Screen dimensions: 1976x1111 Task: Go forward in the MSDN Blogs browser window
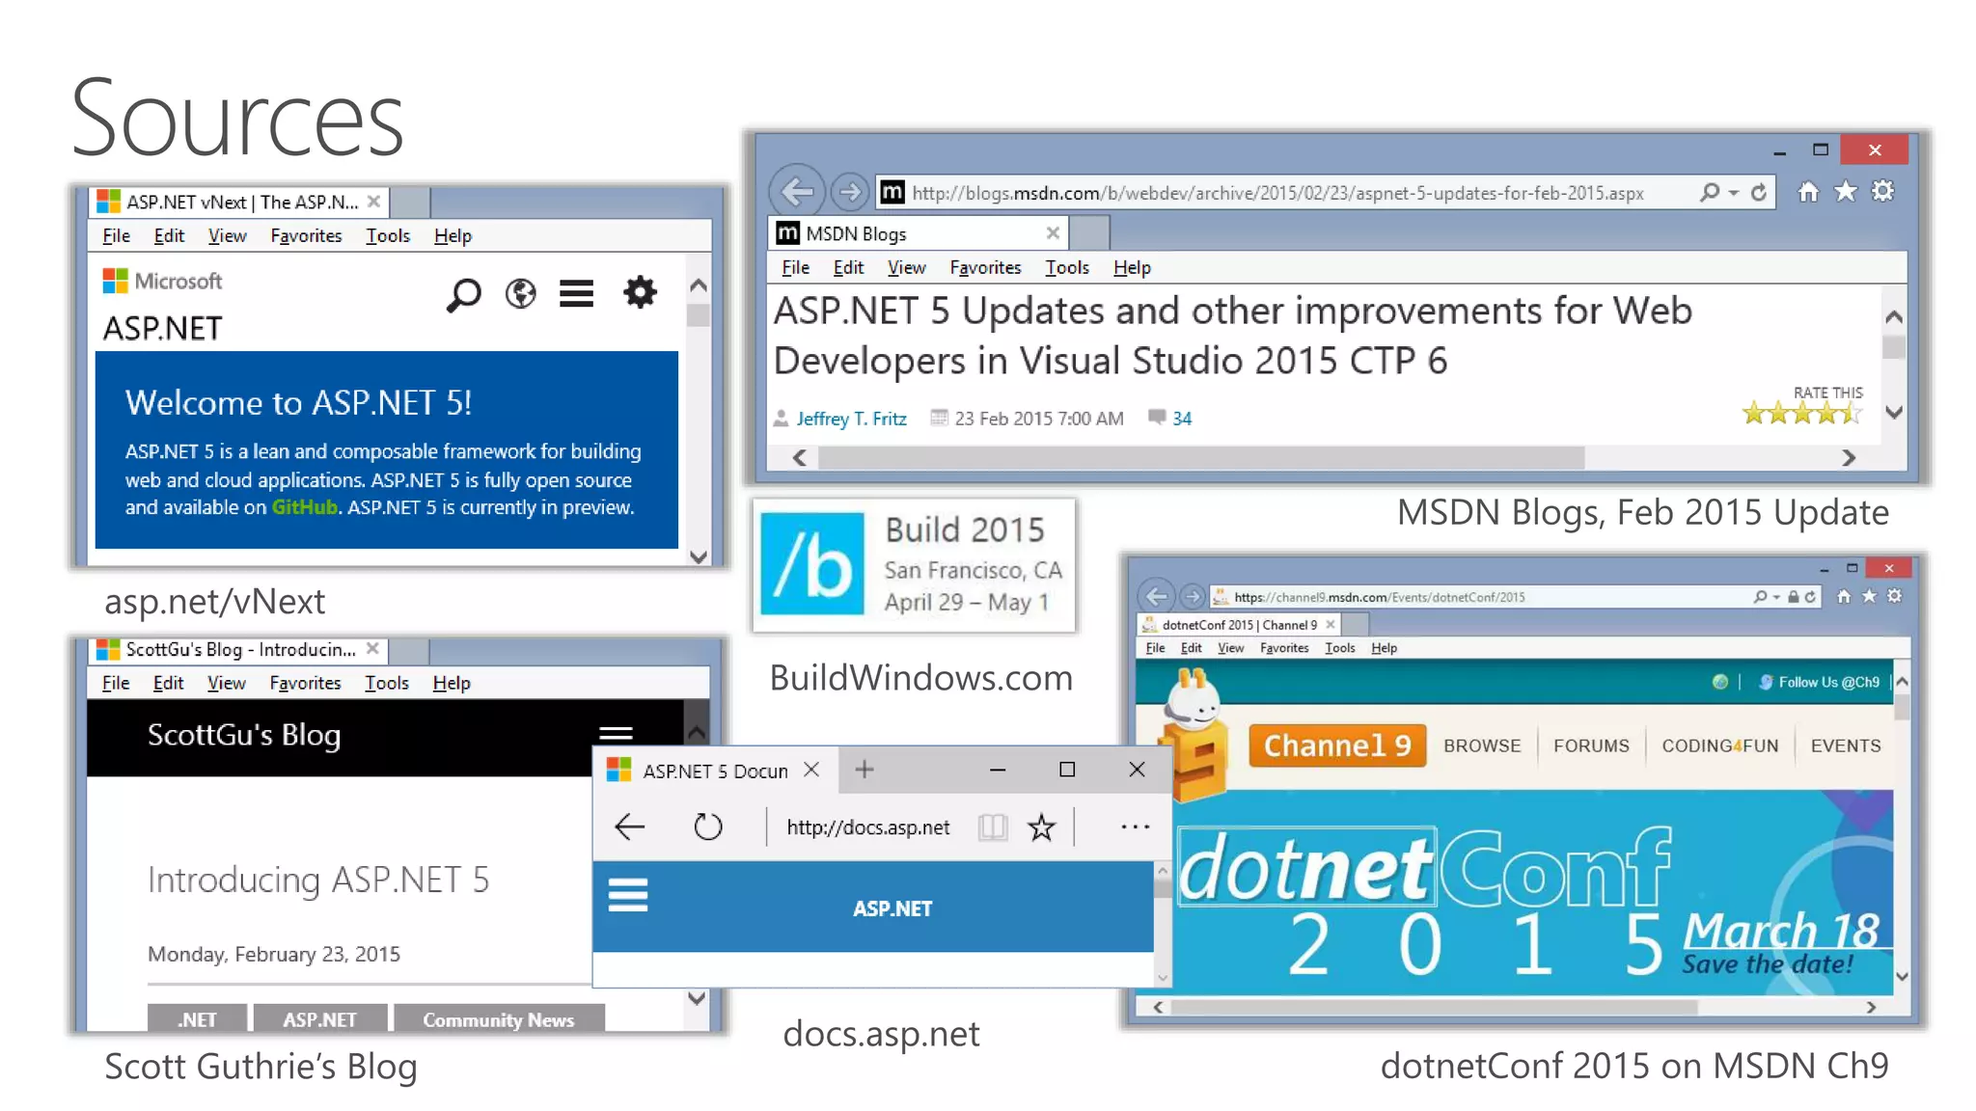click(x=850, y=192)
